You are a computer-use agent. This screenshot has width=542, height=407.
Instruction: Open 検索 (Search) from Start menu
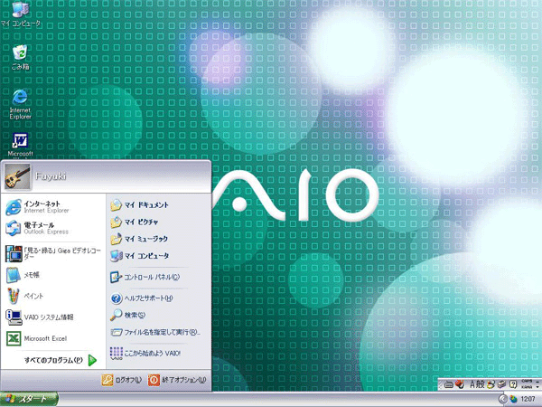pos(128,315)
